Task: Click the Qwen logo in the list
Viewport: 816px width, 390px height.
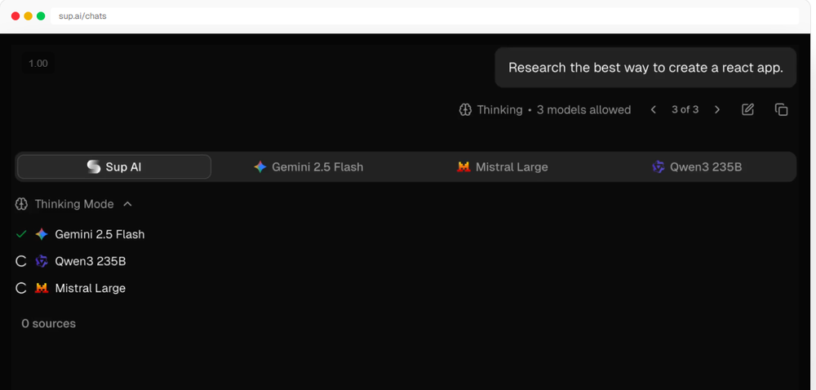Action: (42, 261)
